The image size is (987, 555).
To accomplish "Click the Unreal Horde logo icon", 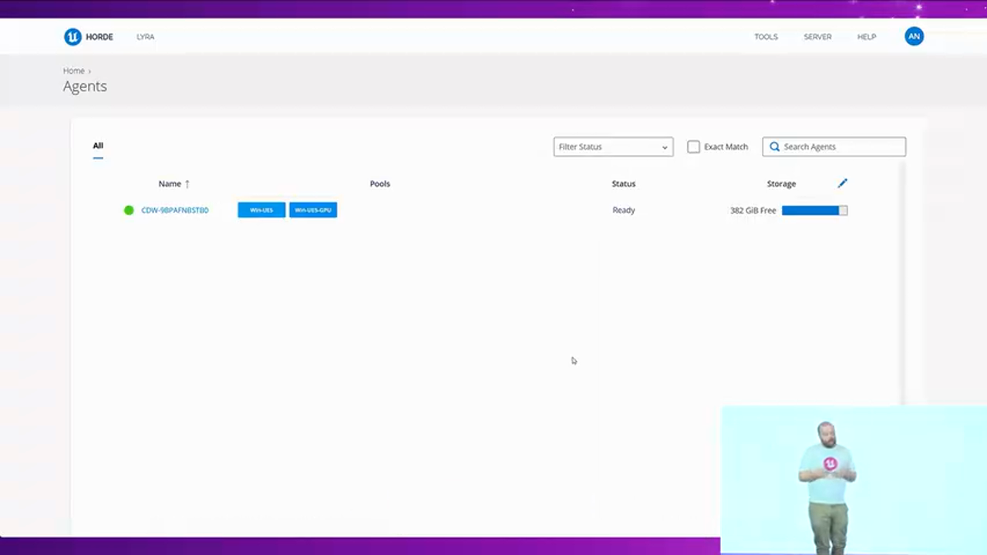I will (72, 36).
